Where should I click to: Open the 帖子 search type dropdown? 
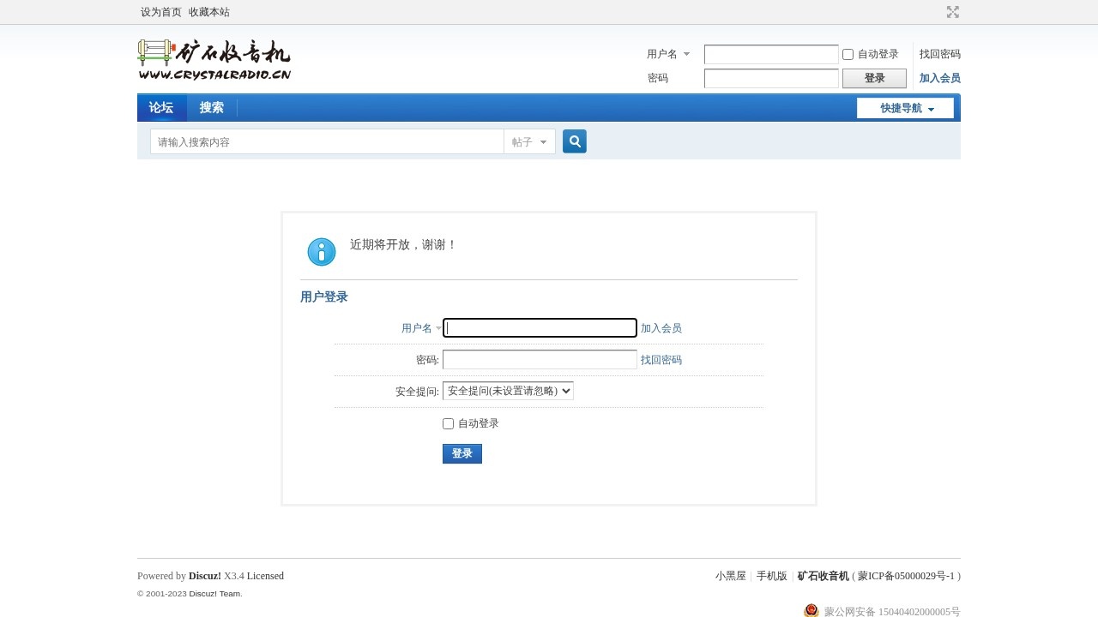(529, 141)
